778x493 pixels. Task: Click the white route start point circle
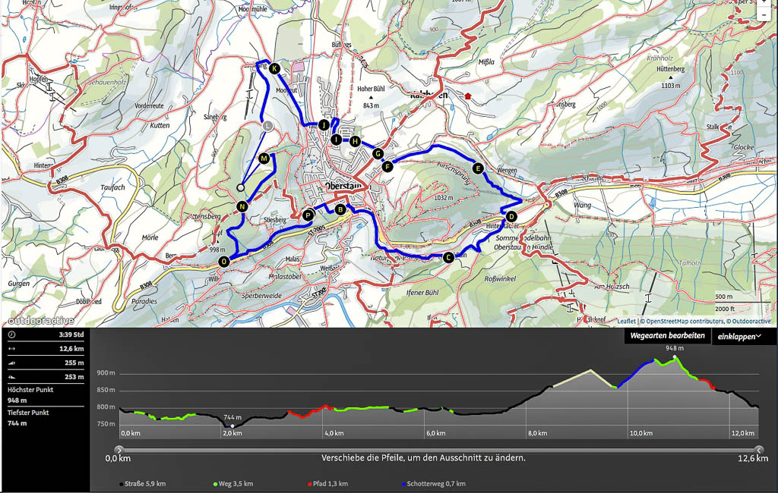click(241, 187)
